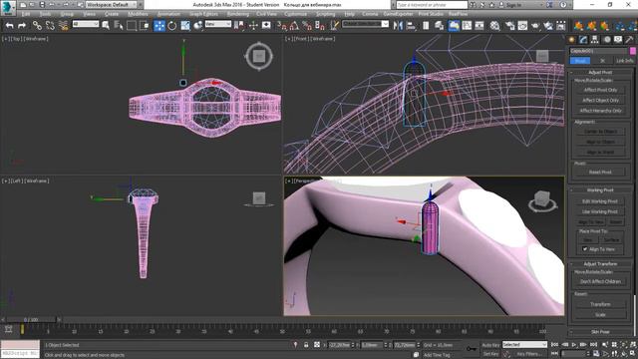Switch to the Utilities command panel tab
The height and width of the screenshot is (359, 638).
630,40
